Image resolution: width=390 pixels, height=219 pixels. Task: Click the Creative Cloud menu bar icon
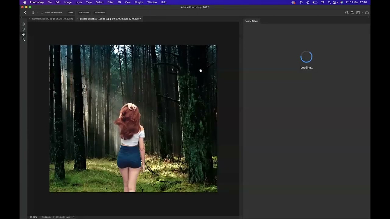click(293, 2)
